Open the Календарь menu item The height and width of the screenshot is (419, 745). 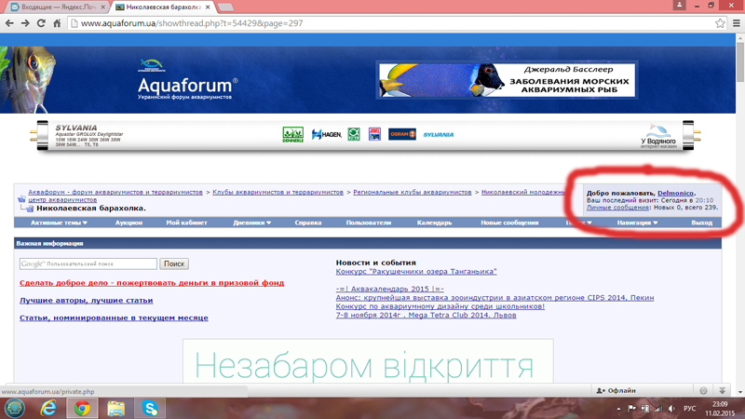(434, 223)
